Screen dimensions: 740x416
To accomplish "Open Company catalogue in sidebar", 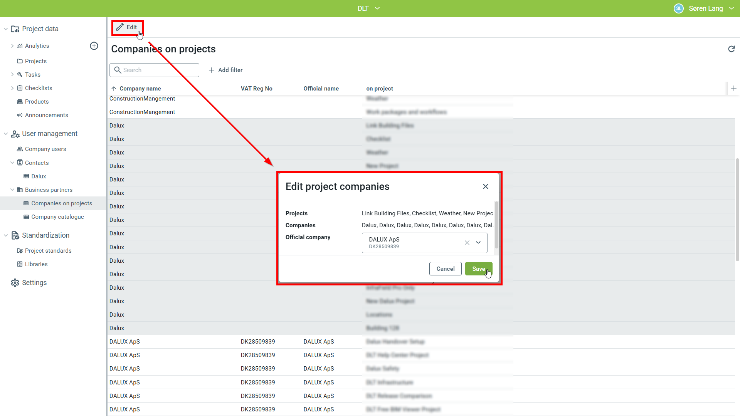I will [x=57, y=217].
